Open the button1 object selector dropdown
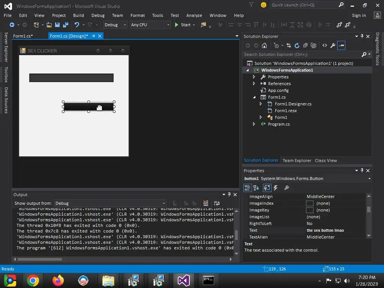384x288 pixels. [369, 179]
